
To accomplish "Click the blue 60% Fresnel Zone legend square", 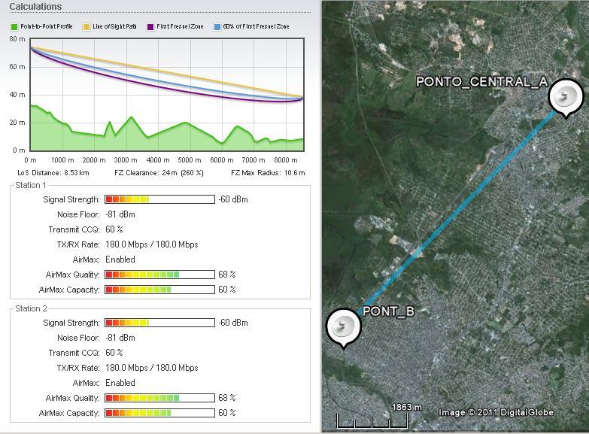I will pyautogui.click(x=217, y=27).
